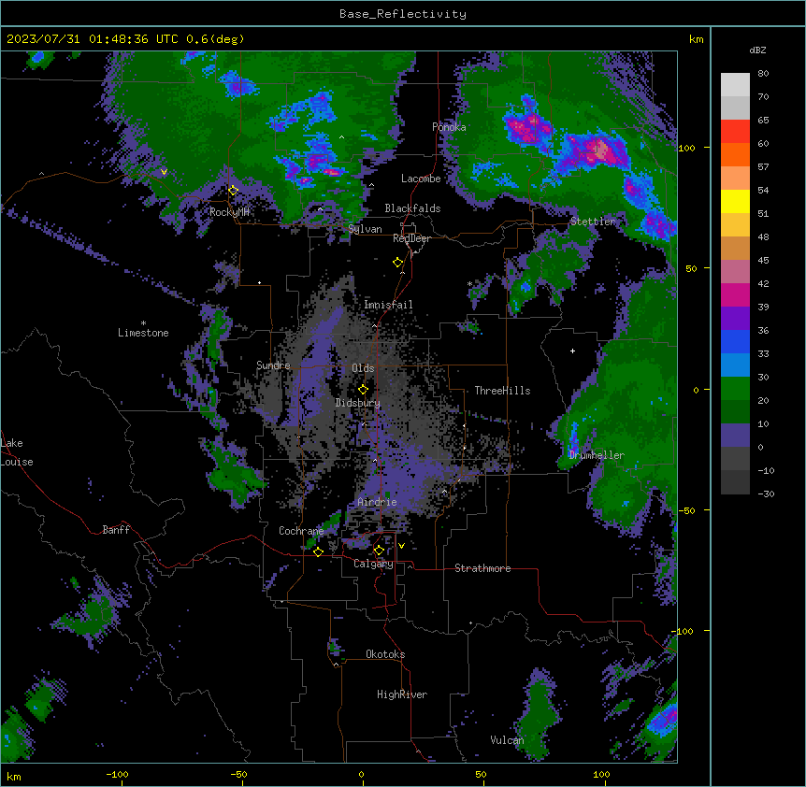Click the 2023/07/31 01:48:36 UTC timestamp
Screen dimensions: 806x787
(x=93, y=39)
